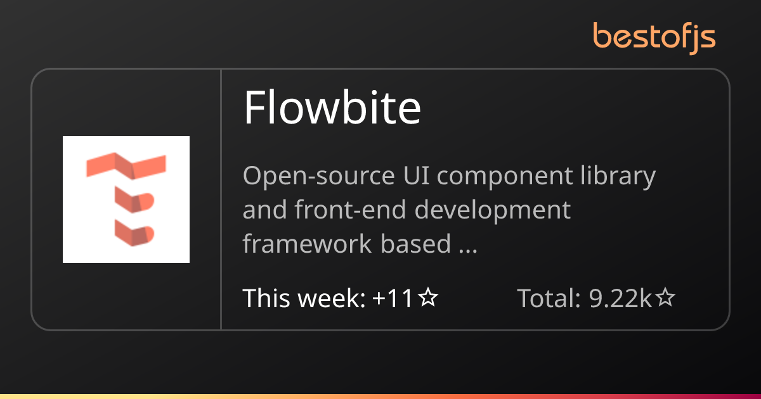Click the "Open-source UI component library" line
Screen dimensions: 761x399
tap(449, 176)
